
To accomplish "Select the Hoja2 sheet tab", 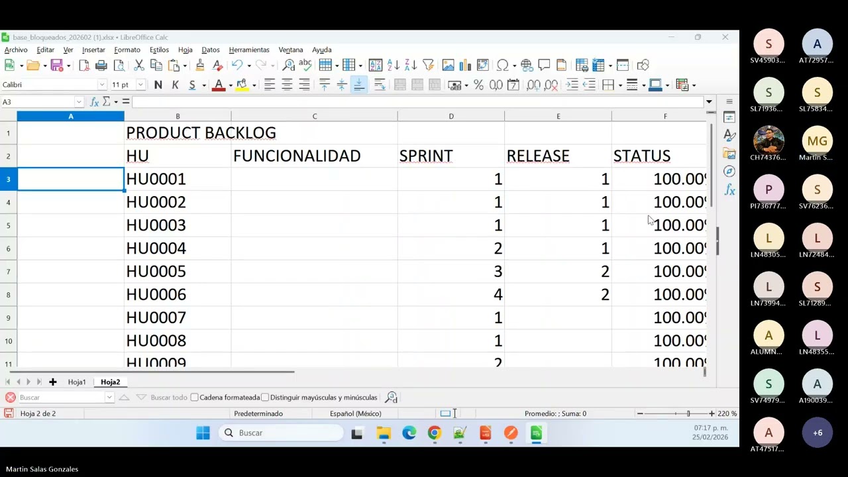I will coord(111,382).
